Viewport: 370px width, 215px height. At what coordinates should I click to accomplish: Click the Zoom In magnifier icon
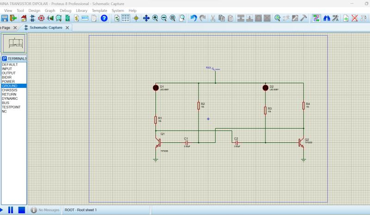155,18
